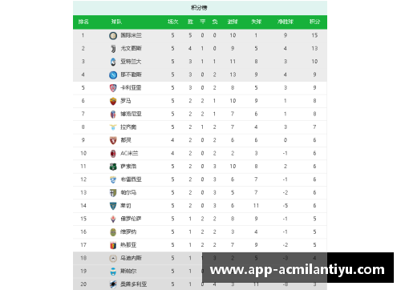
Task: Click the 积分榜 standings title bar
Action: 200,8
